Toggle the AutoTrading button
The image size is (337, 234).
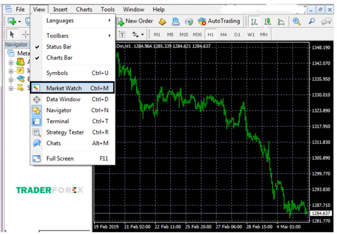[x=219, y=21]
